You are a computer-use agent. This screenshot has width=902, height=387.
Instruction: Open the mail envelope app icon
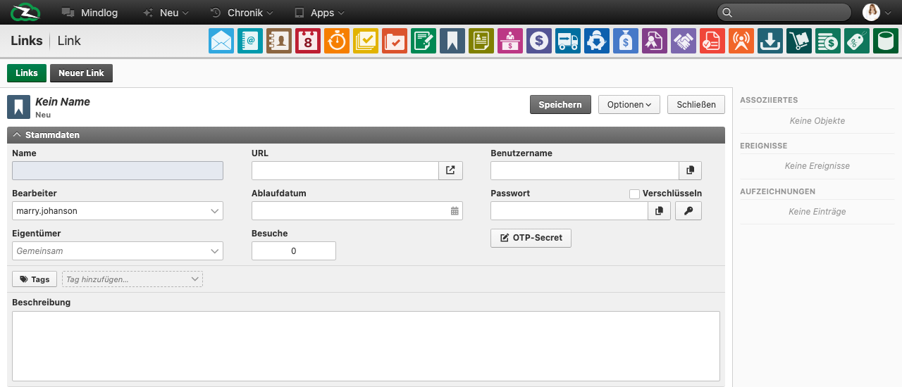coord(221,41)
